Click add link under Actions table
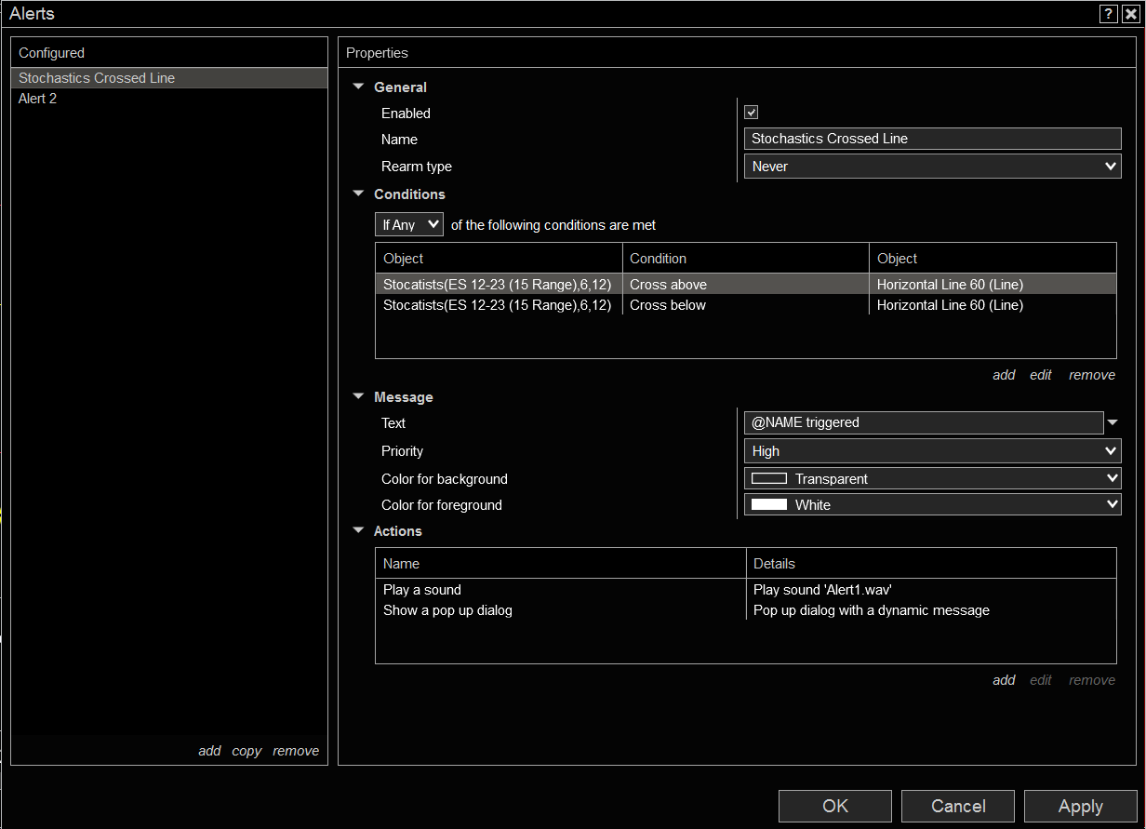Screen dimensions: 1146x829 tap(1004, 680)
